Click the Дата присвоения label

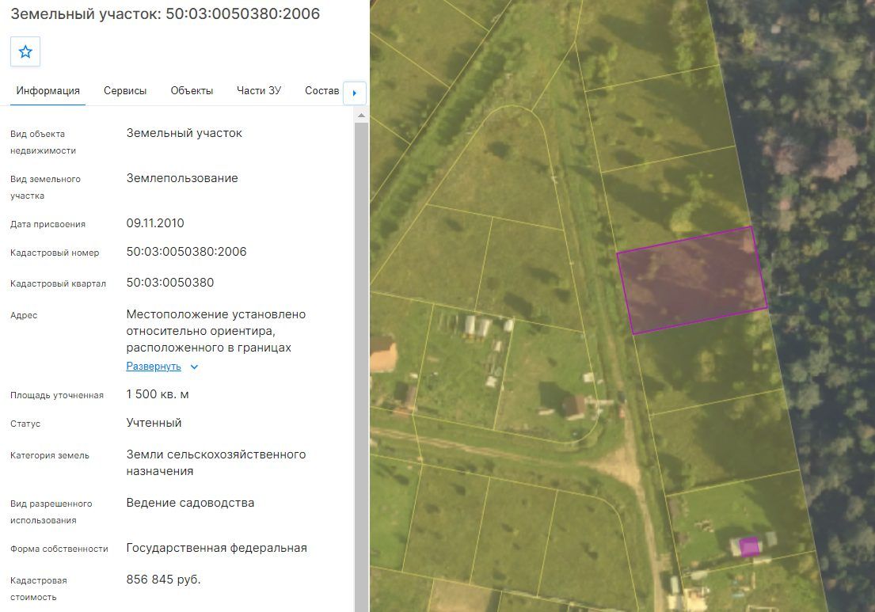[48, 224]
